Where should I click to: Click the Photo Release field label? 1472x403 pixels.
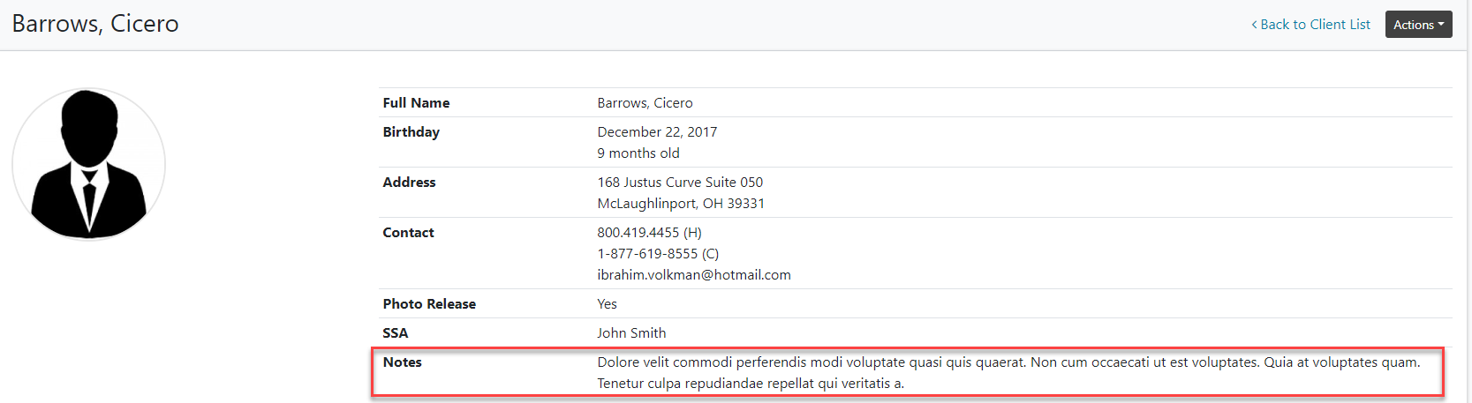429,304
